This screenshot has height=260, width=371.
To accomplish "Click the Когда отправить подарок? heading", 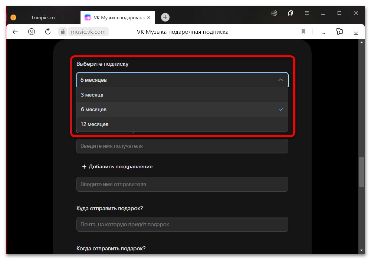I will pyautogui.click(x=111, y=248).
